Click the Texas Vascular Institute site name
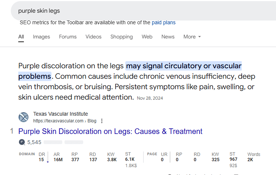This screenshot has width=276, height=175. click(60, 114)
